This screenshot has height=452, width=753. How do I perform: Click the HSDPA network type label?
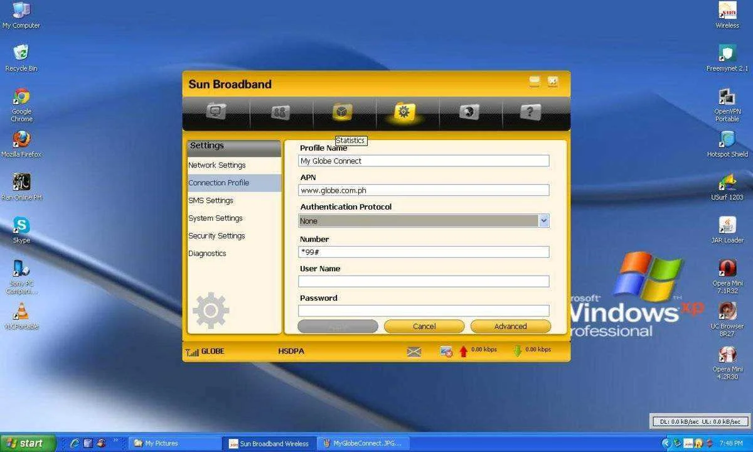tap(291, 352)
